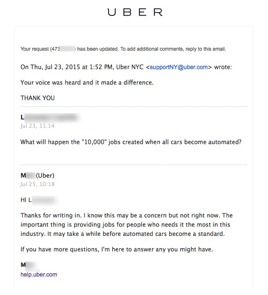Click the "Jul 25, 10:18" timestamp
268x295 pixels.
click(x=37, y=184)
